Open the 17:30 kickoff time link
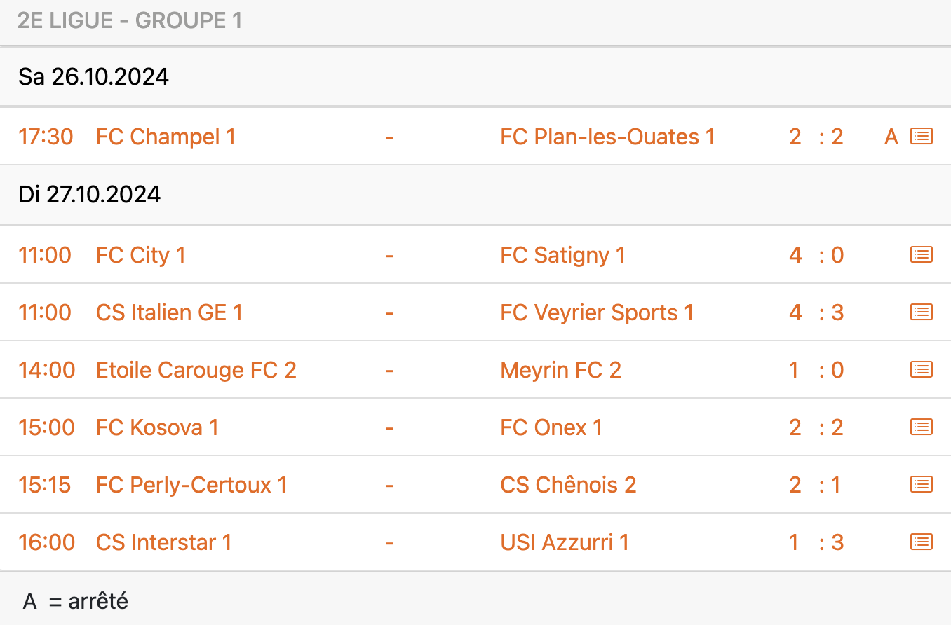Screen dimensions: 951x625 tap(46, 137)
